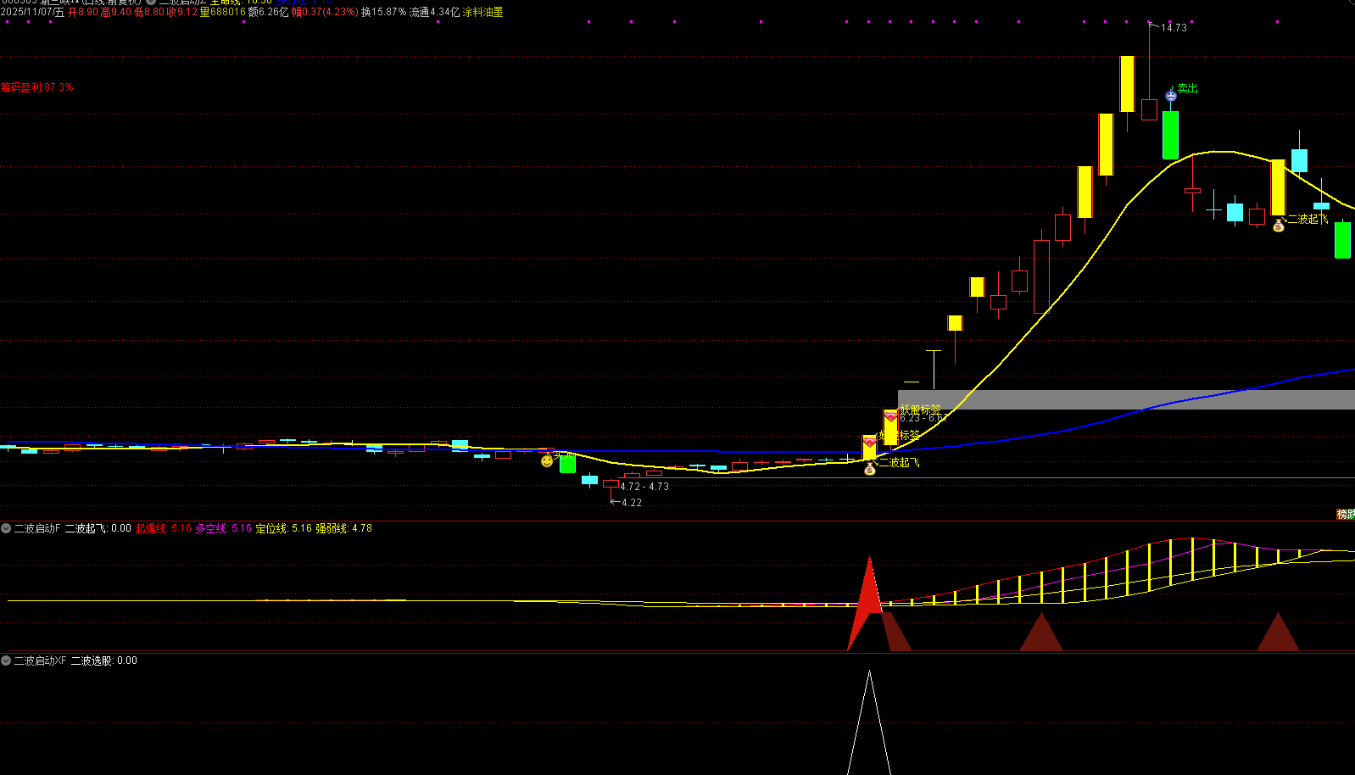The image size is (1355, 775).
Task: Click the gem icon on upper 妖股标签 candle
Action: pos(890,416)
